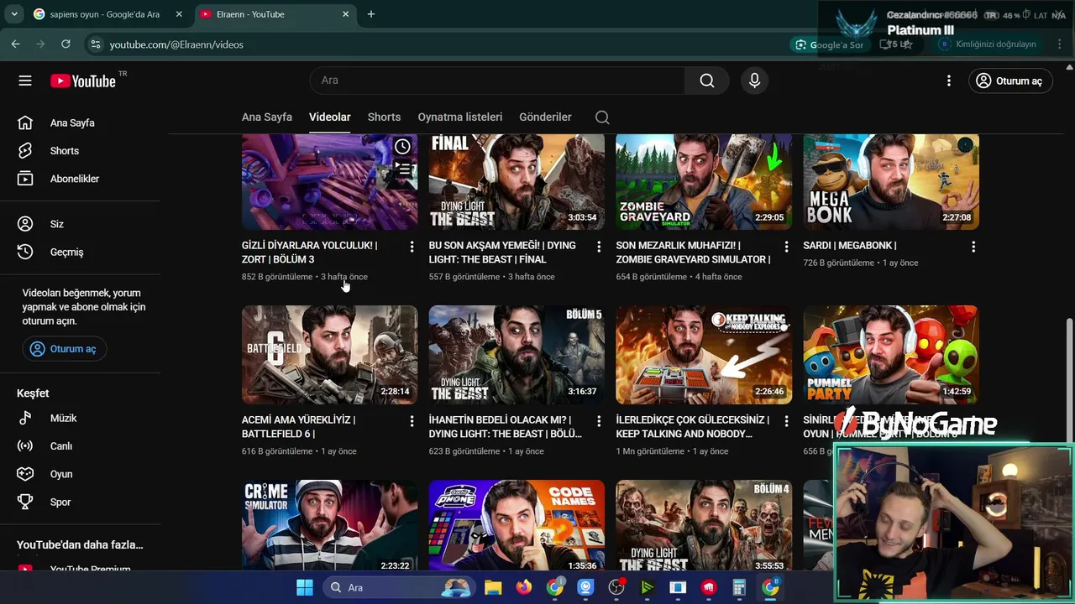Open Calculator from the taskbar

pyautogui.click(x=739, y=587)
